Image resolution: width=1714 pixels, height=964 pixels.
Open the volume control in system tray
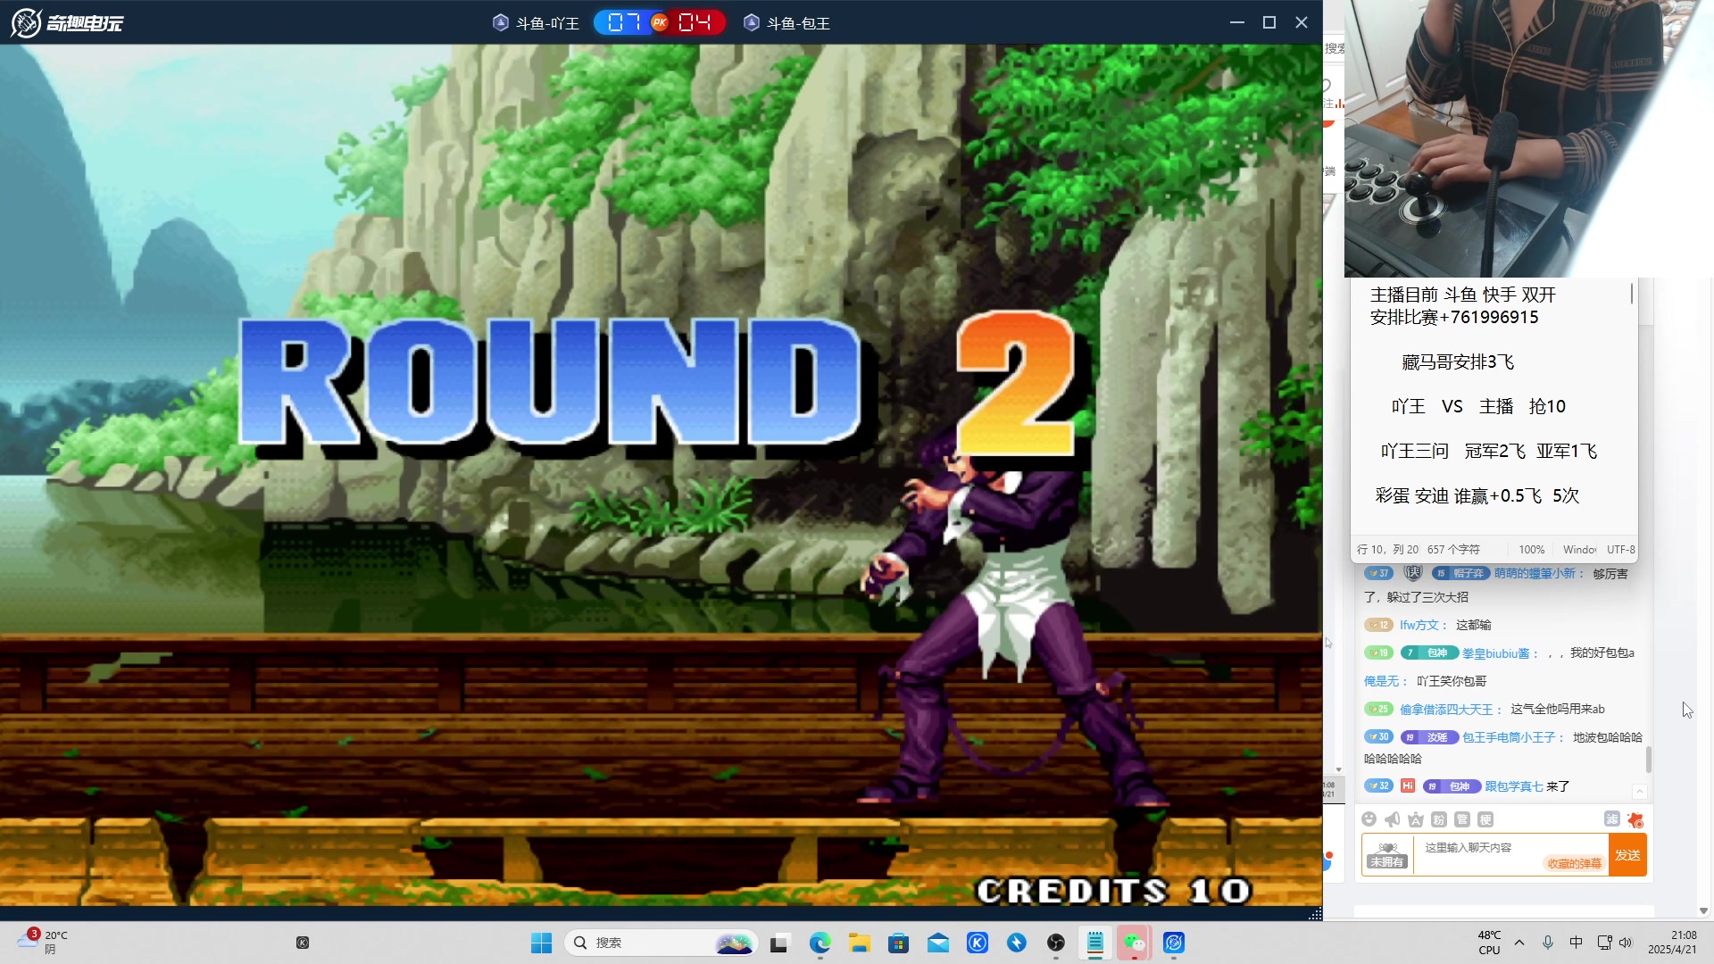(x=1626, y=943)
